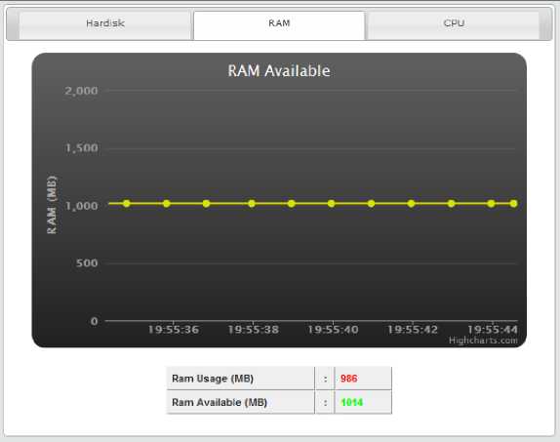Click the 19:55:36 time axis label
This screenshot has height=442, width=560.
174,330
